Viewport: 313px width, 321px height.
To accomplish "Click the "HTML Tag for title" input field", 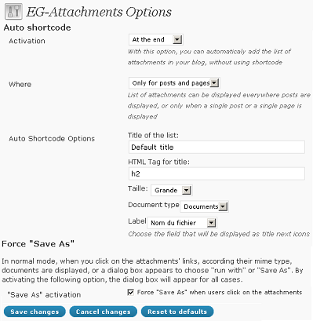I will pos(217,173).
